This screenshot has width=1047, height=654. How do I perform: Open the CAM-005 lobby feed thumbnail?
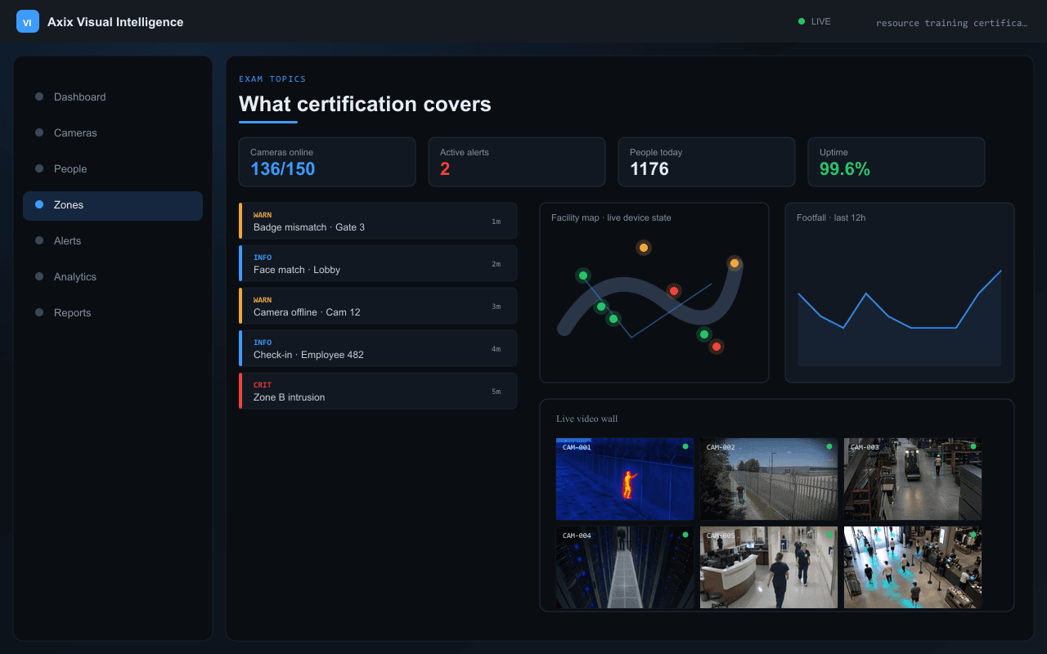tap(769, 567)
